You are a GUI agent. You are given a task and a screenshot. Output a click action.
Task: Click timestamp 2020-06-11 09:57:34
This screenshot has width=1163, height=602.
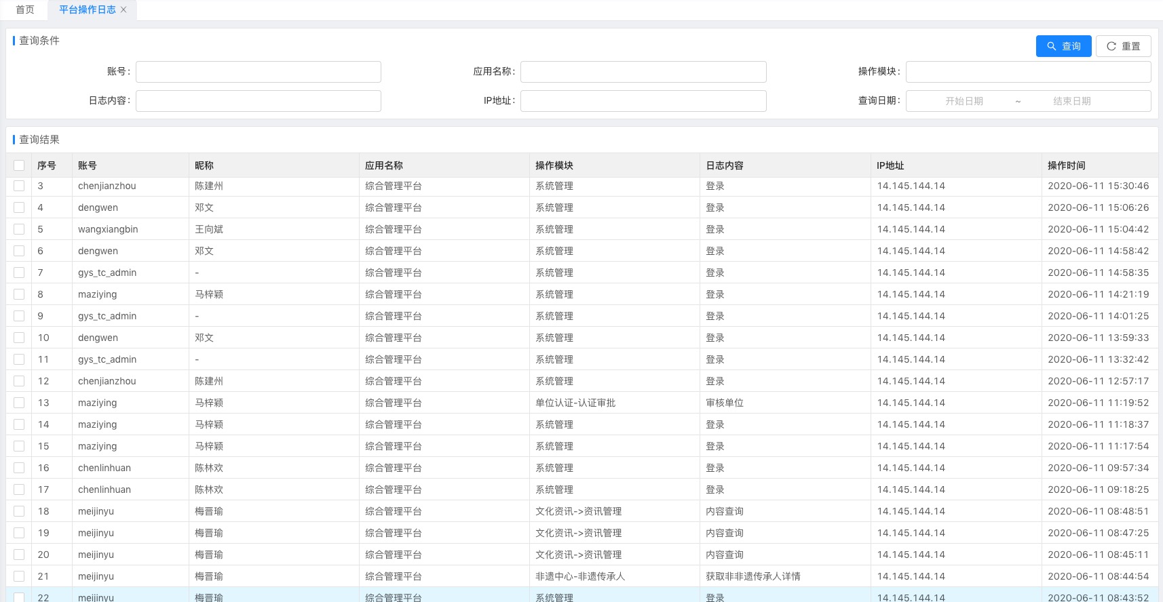[x=1099, y=468]
